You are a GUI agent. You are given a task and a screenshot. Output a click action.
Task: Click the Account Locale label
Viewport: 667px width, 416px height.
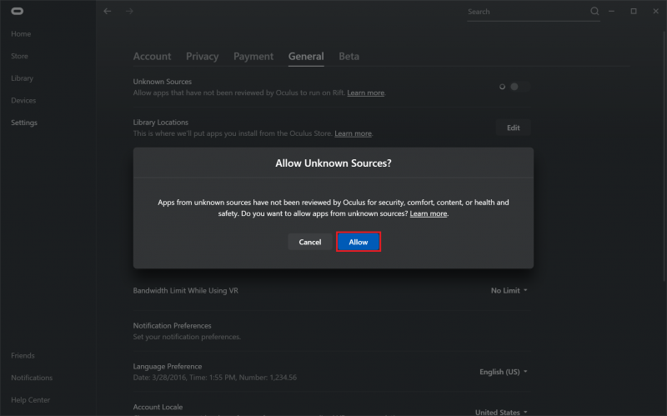pyautogui.click(x=158, y=407)
